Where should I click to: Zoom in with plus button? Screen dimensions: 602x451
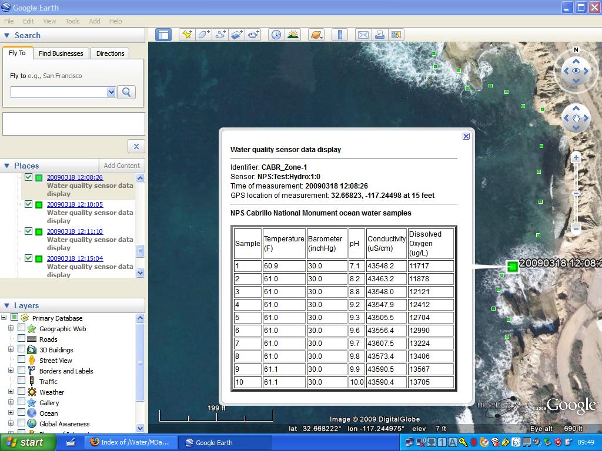[576, 157]
